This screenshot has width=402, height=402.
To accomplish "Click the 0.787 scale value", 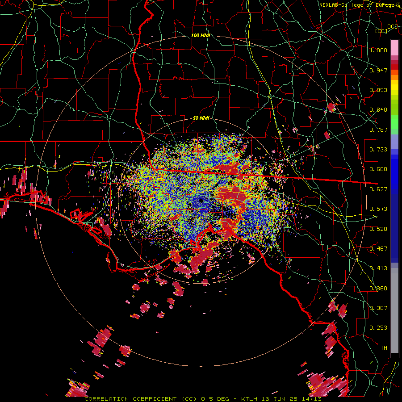I will 378,130.
